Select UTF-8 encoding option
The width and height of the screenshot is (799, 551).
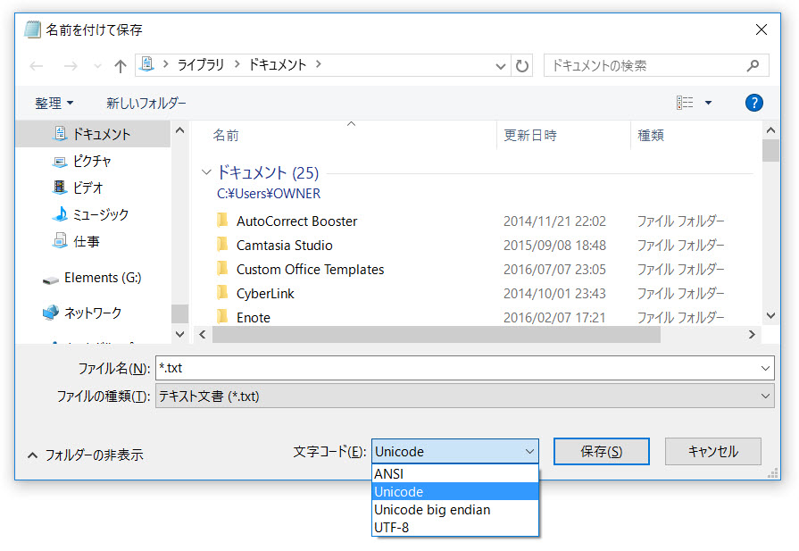(x=392, y=527)
